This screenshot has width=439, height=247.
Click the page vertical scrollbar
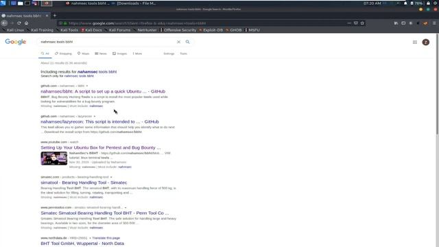437,84
